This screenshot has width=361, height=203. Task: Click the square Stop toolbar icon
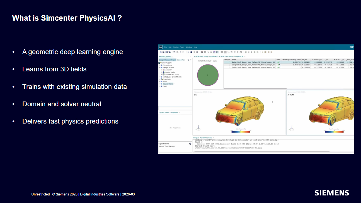click(x=197, y=52)
